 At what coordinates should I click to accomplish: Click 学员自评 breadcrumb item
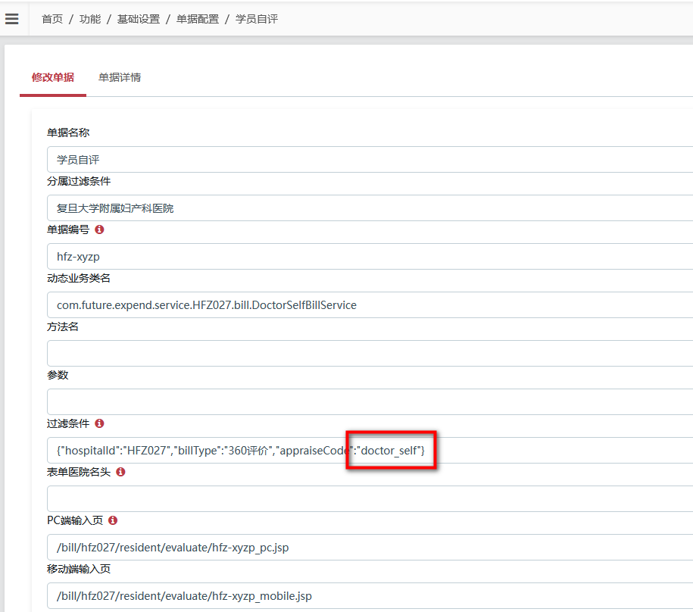(x=257, y=19)
